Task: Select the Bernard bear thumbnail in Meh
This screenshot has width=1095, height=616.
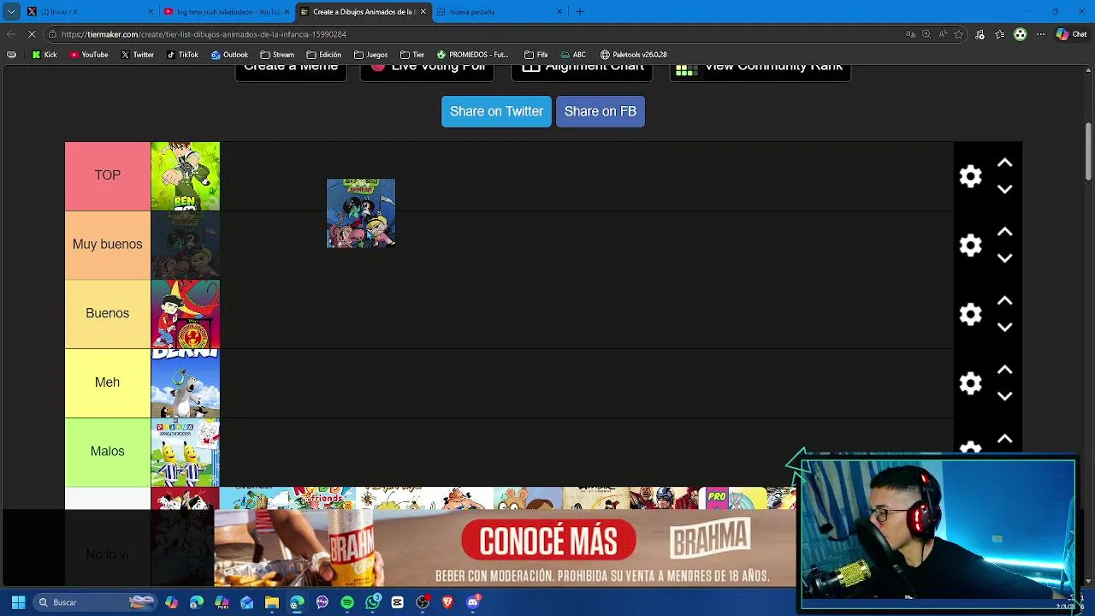Action: (x=186, y=383)
